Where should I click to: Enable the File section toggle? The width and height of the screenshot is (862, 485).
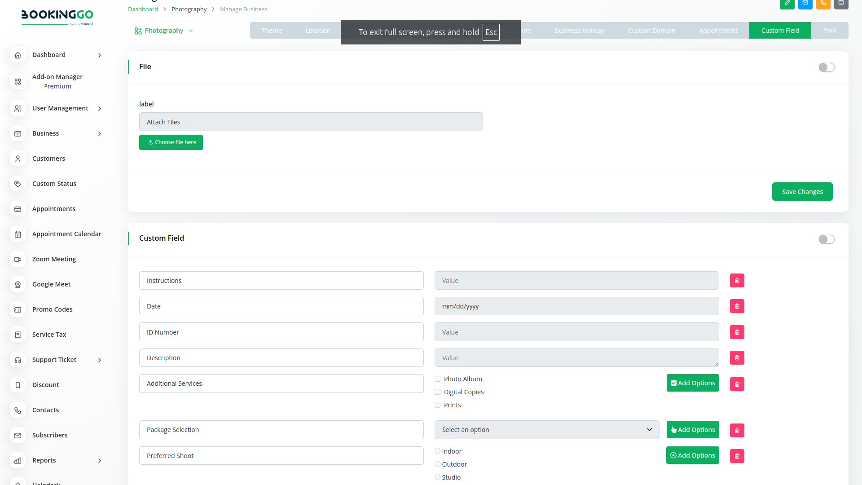tap(826, 67)
